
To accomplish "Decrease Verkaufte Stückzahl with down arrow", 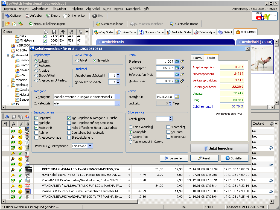I will [118, 83].
